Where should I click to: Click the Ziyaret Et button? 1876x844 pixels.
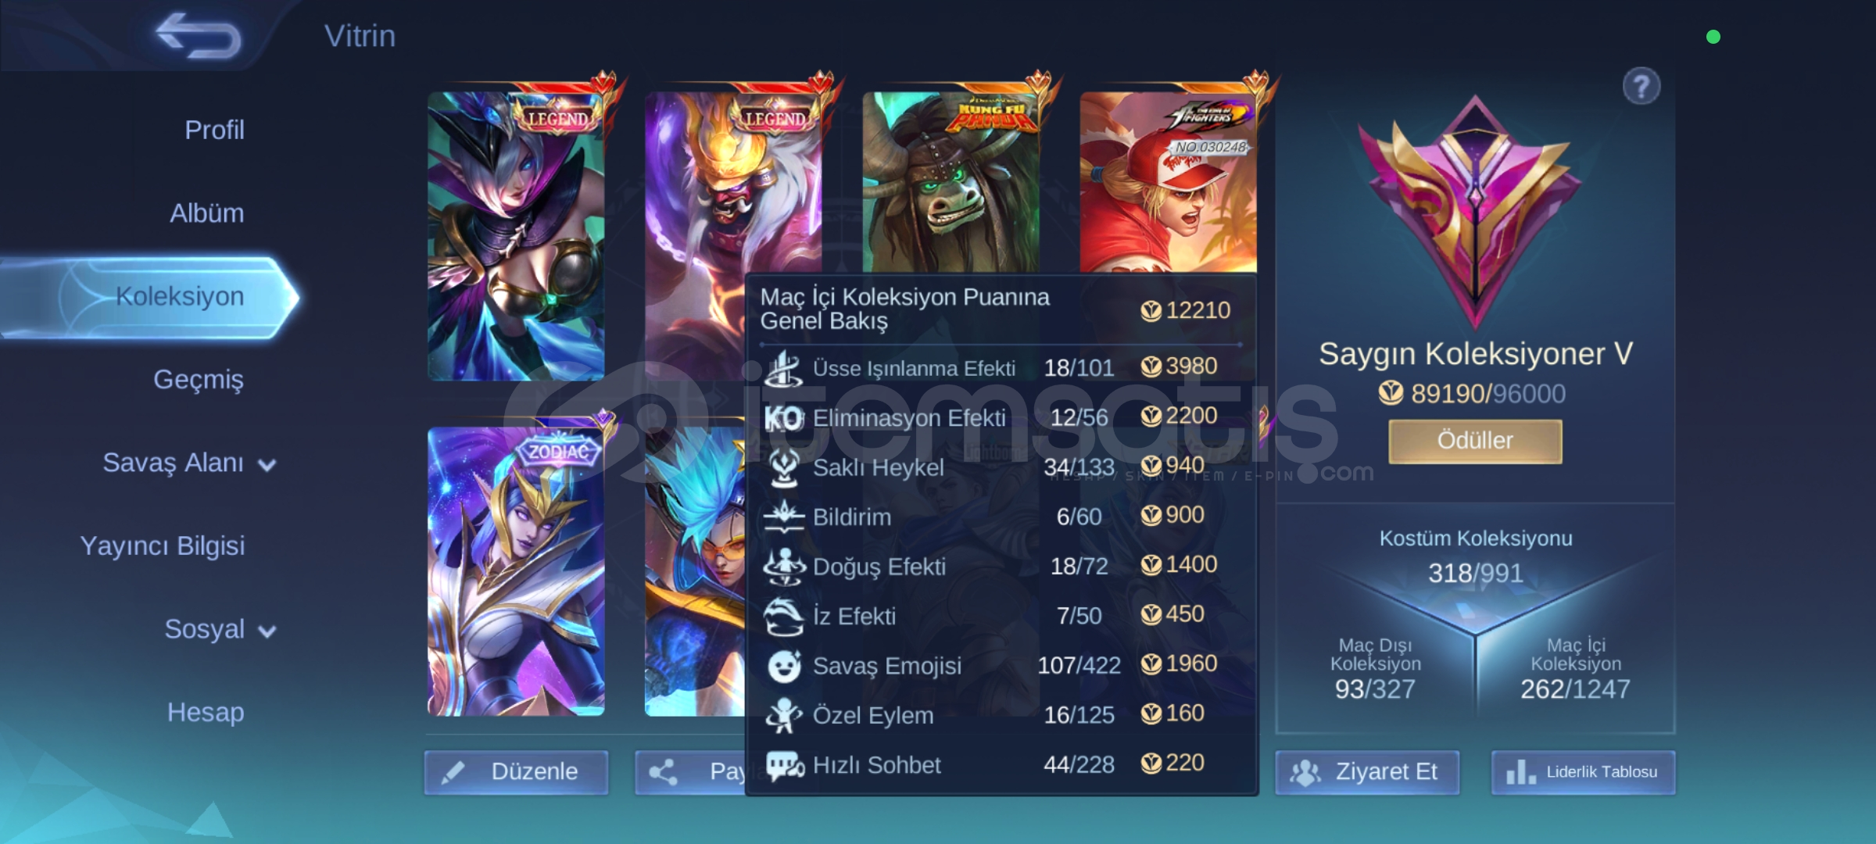coord(1367,772)
